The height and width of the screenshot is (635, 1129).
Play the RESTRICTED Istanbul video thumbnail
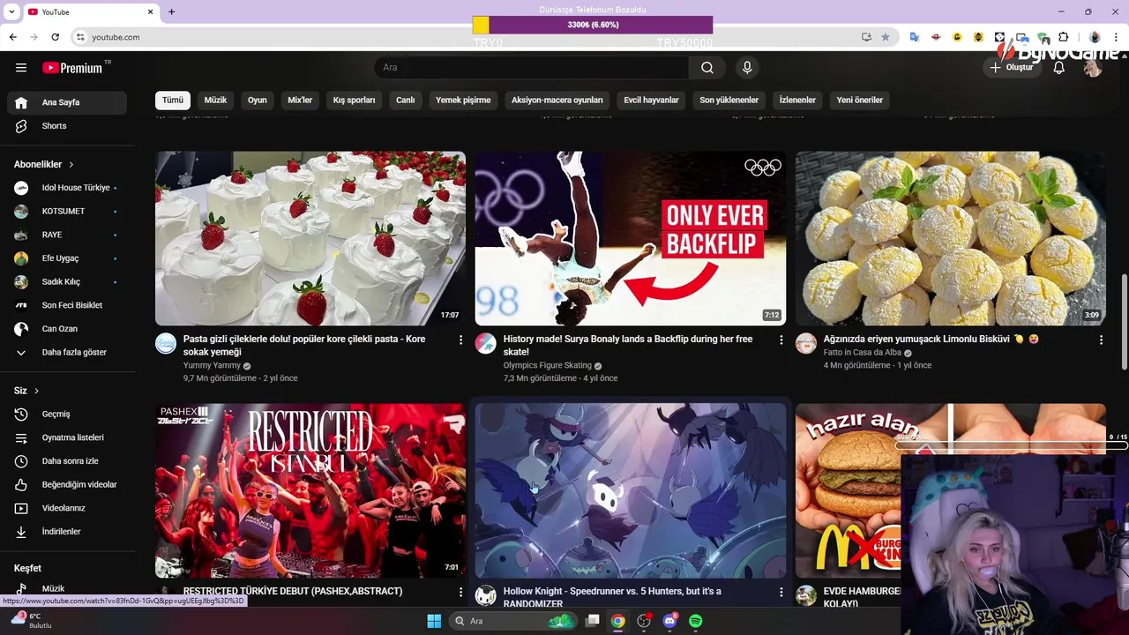(310, 490)
